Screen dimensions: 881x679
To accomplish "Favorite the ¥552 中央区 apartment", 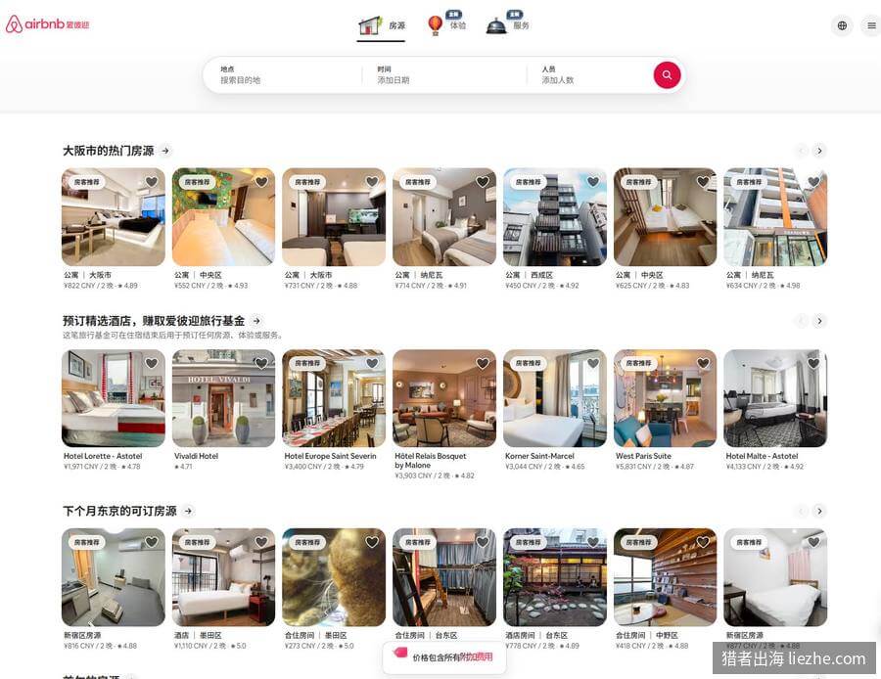I will click(x=261, y=181).
